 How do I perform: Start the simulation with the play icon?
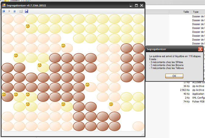pos(9,11)
